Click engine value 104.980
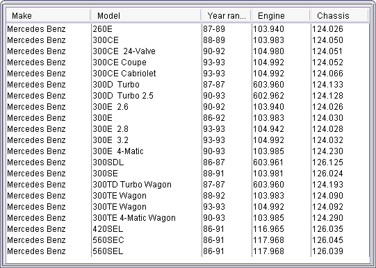The width and height of the screenshot is (376, 268). point(268,51)
